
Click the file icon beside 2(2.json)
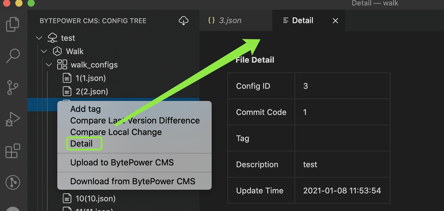pos(67,92)
